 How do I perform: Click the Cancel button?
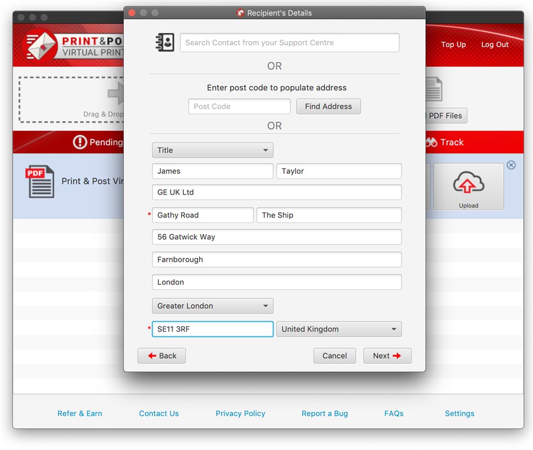[x=334, y=356]
